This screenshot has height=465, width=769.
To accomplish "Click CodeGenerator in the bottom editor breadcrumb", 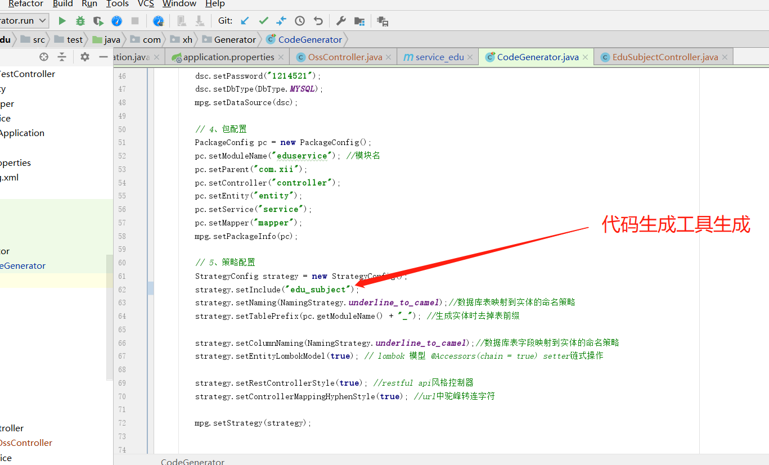I will (x=192, y=462).
